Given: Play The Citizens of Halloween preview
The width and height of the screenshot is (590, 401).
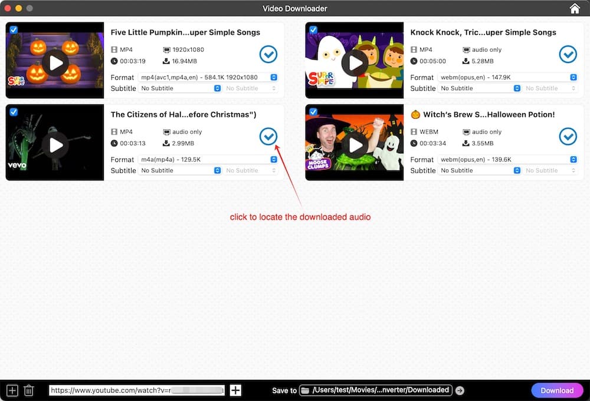Looking at the screenshot, I should click(x=55, y=145).
